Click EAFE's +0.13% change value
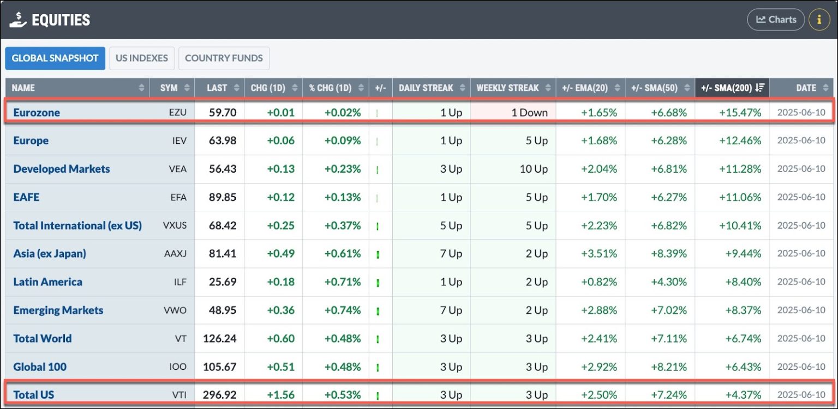Image resolution: width=838 pixels, height=409 pixels. pos(343,197)
